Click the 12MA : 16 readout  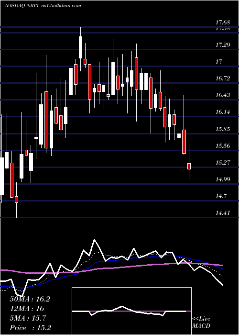point(27,309)
